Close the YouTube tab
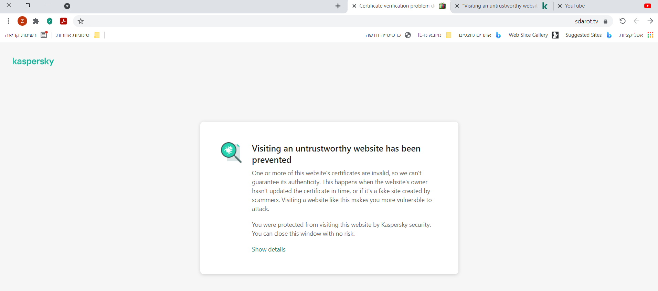This screenshot has height=291, width=658. click(560, 6)
